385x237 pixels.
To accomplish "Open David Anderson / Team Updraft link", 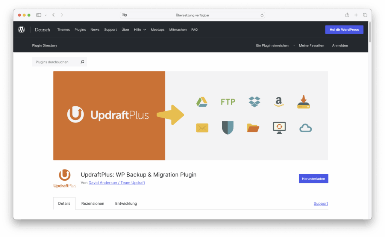I will point(117,183).
